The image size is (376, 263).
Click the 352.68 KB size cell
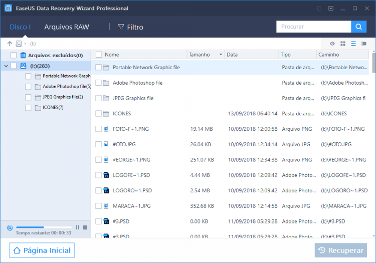[202, 206]
